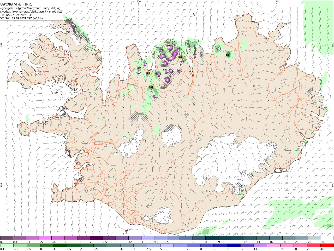Click the grey-green rain swatch between 3 and 3.5
This screenshot has height=251, width=334.
(114, 245)
